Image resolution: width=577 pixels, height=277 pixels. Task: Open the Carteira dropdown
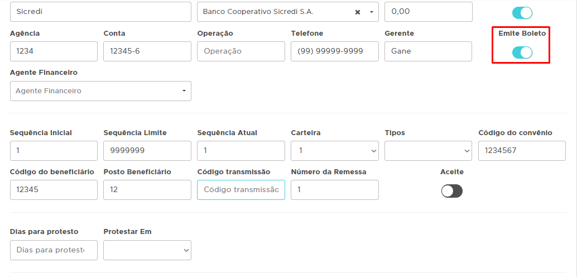[x=334, y=151]
